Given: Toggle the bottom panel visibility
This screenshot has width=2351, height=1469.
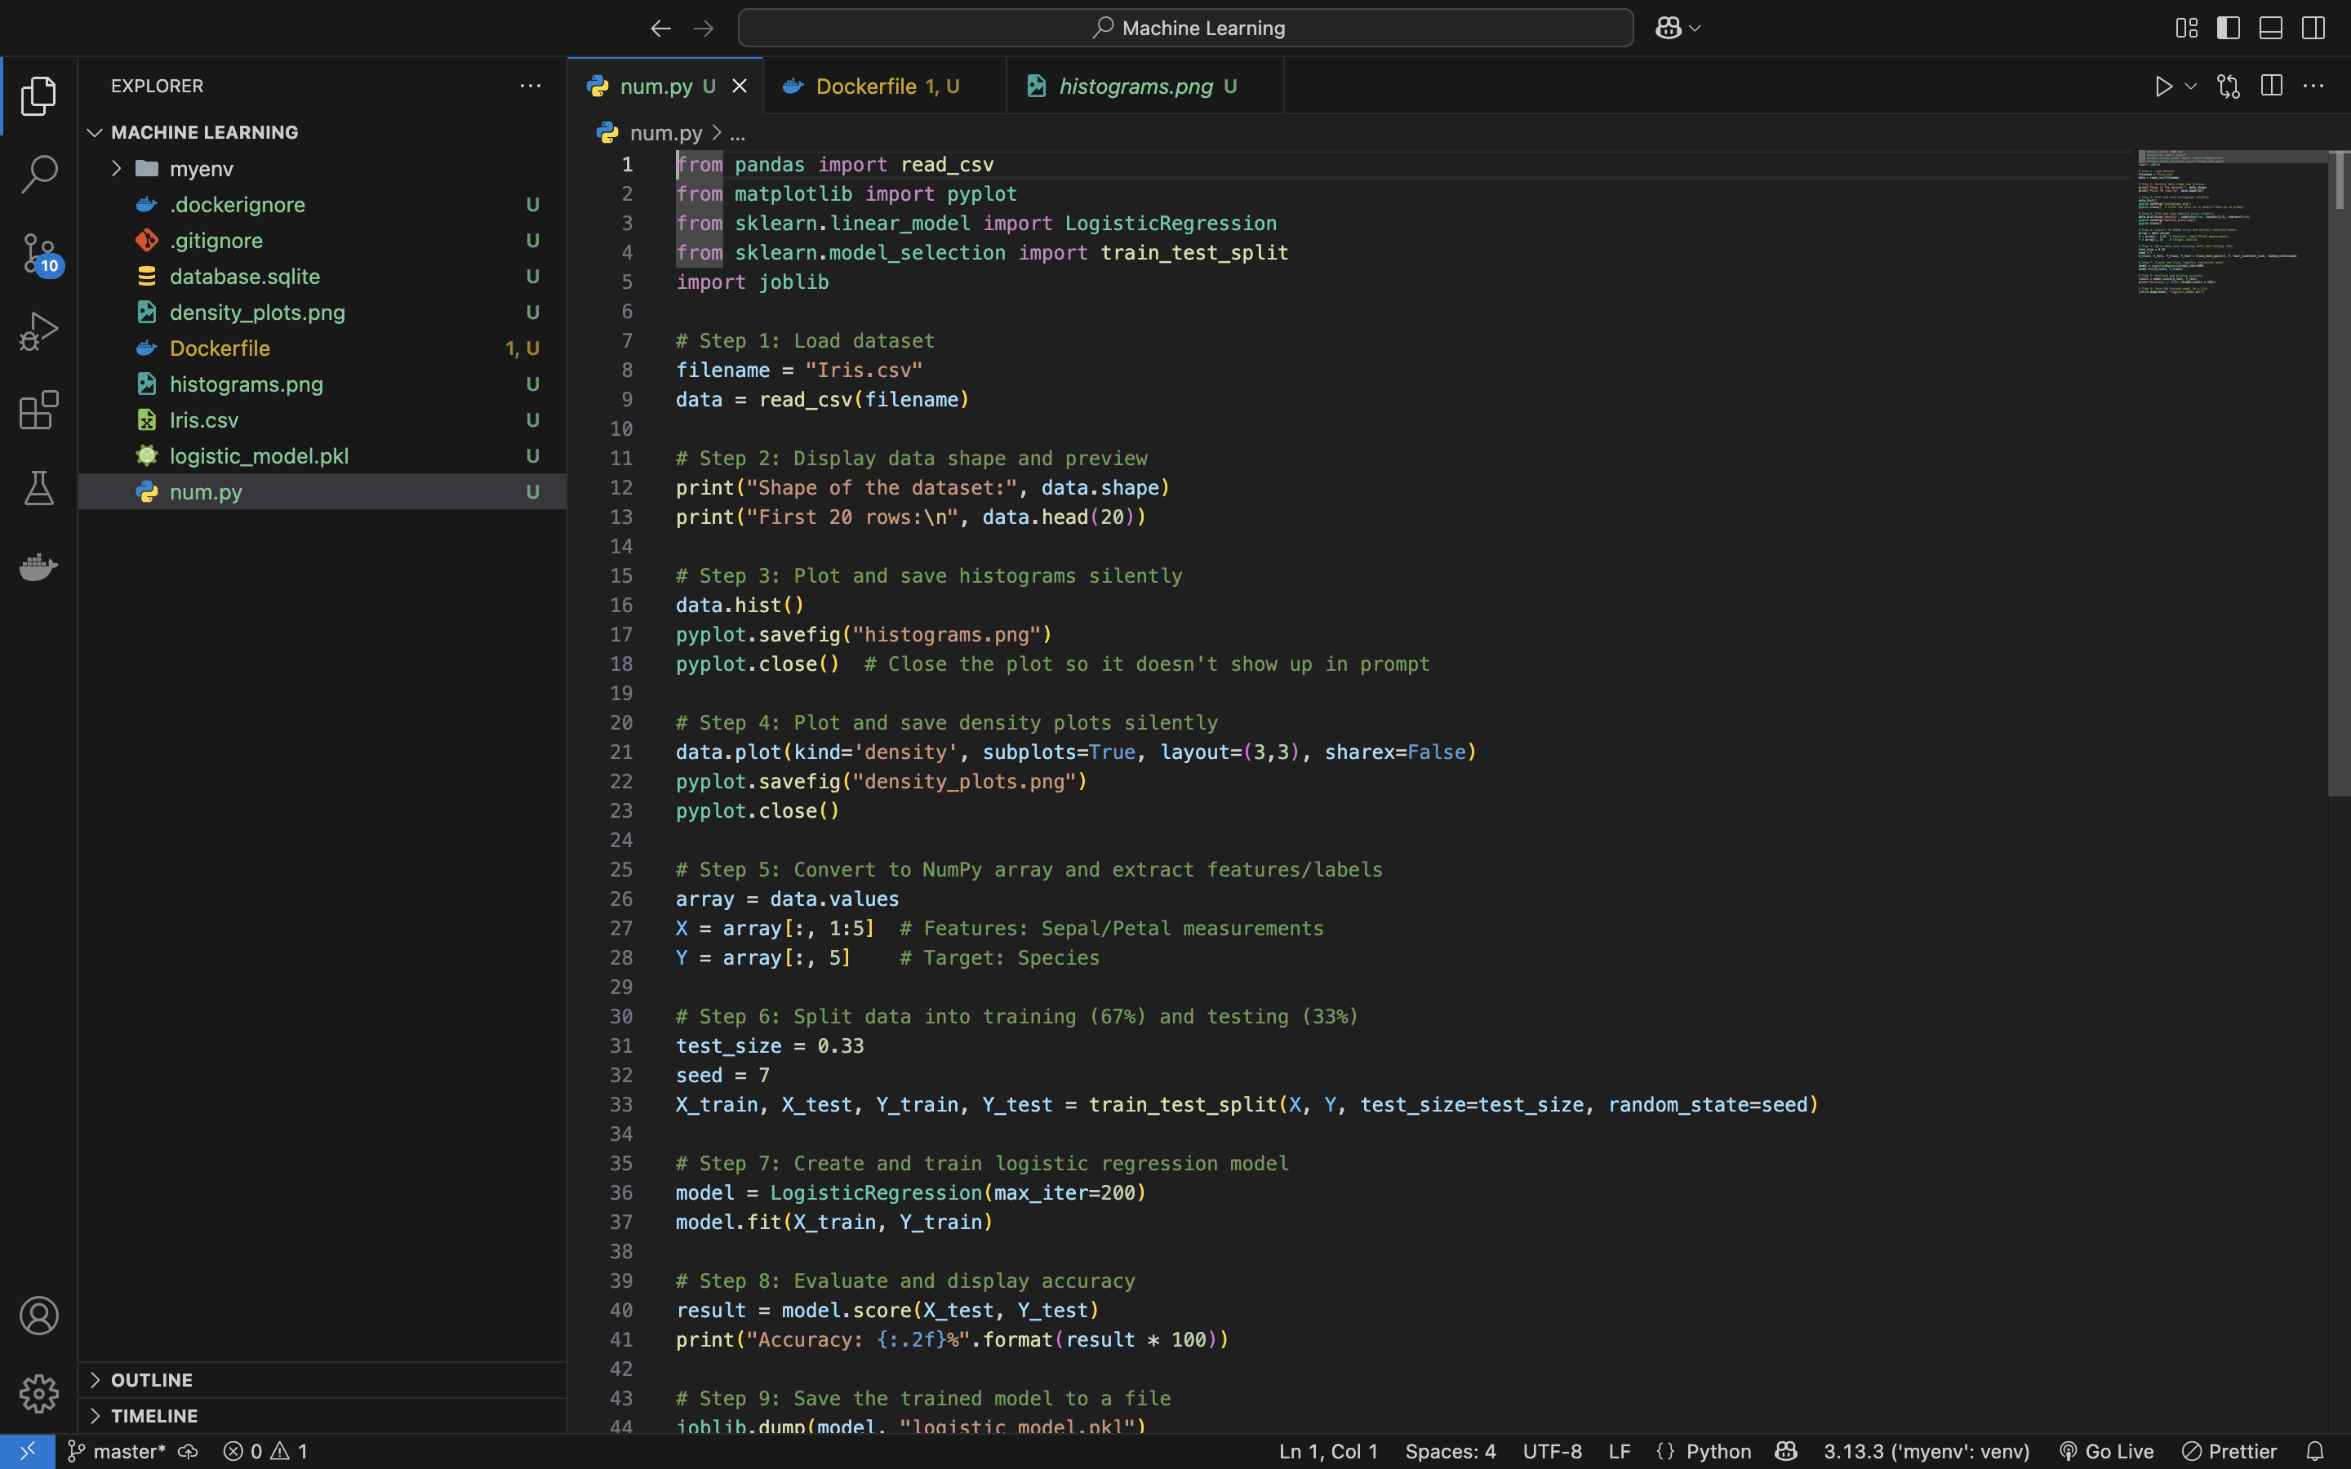Looking at the screenshot, I should (2270, 29).
